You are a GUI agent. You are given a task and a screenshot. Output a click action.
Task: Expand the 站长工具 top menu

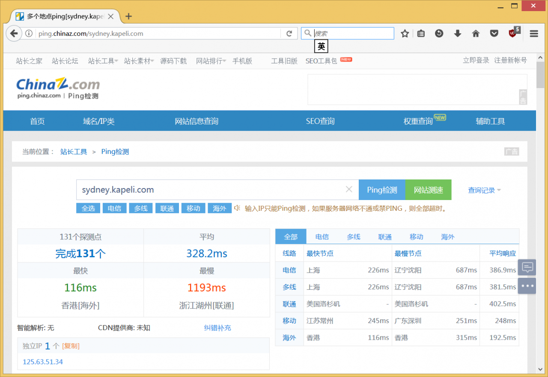103,61
